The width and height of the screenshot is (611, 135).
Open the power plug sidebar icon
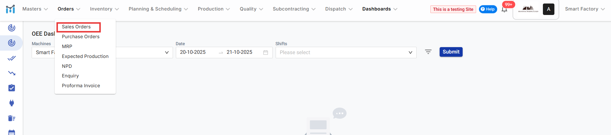pyautogui.click(x=12, y=103)
